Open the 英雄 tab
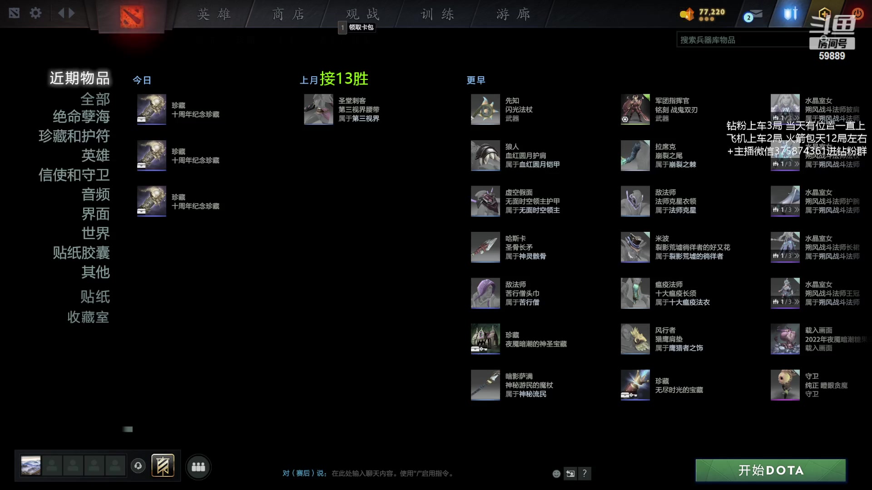 (213, 14)
